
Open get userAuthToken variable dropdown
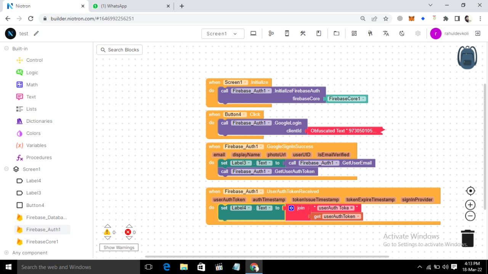[341, 216]
